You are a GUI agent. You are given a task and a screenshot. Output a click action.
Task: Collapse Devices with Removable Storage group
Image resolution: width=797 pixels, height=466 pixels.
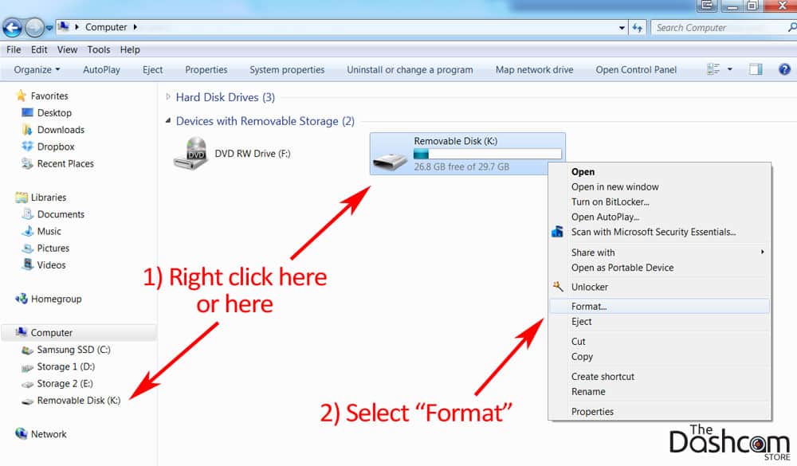pyautogui.click(x=168, y=121)
